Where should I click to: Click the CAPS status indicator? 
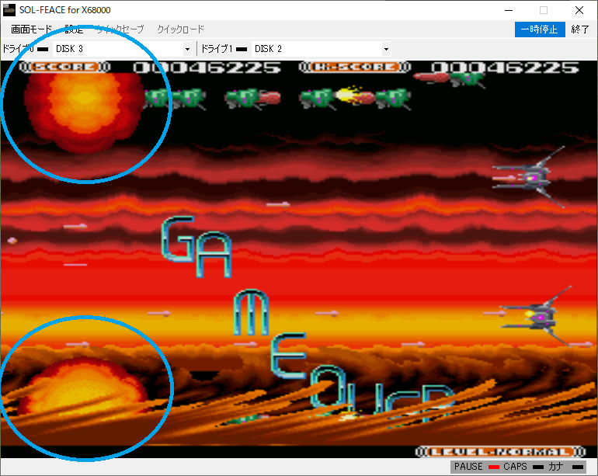538,467
